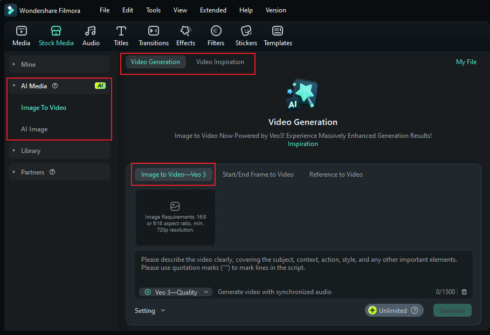The width and height of the screenshot is (490, 335).
Task: Select Reference to Video tab
Action: point(336,175)
